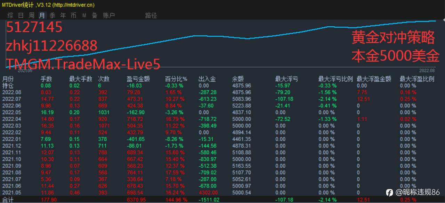The height and width of the screenshot is (203, 445).
Task: Select the 合计 totals row label
Action: point(8,200)
